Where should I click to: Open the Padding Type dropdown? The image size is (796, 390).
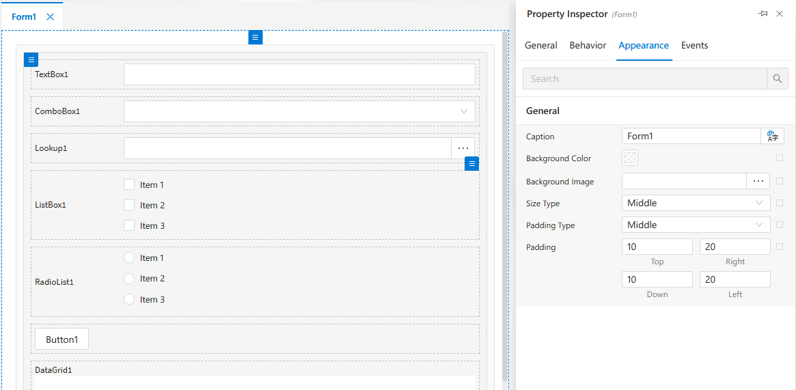pyautogui.click(x=696, y=225)
